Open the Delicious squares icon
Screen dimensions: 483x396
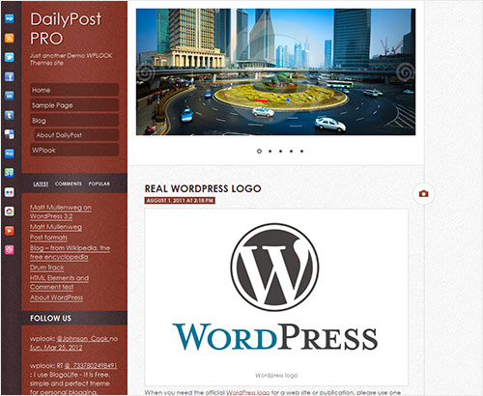click(10, 134)
